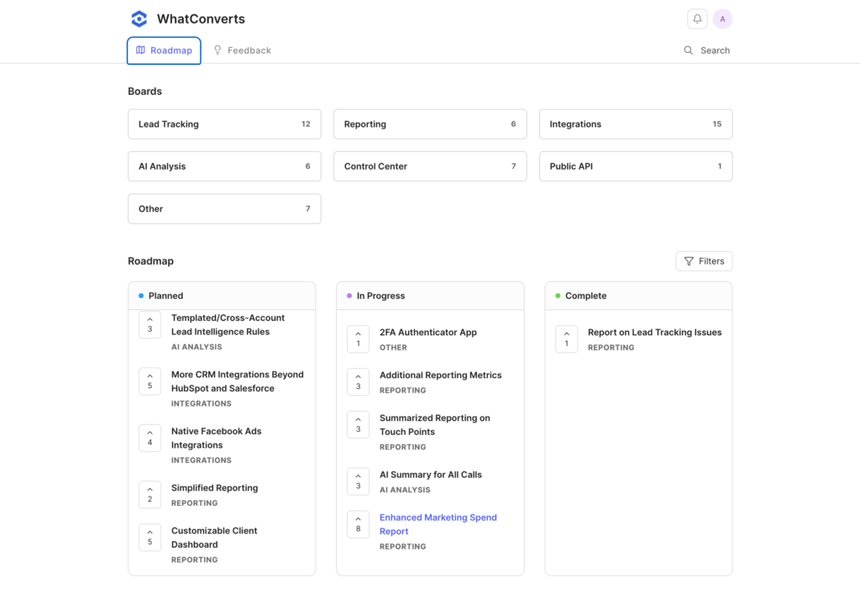The image size is (860, 604).
Task: Open the Integrations board
Action: click(636, 123)
